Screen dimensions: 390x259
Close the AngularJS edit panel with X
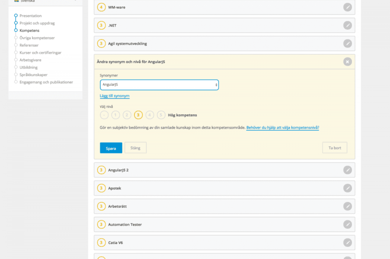coord(347,62)
